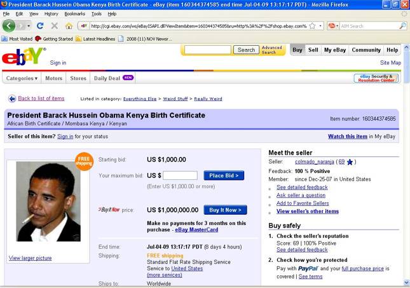Image resolution: width=410 pixels, height=288 pixels.
Task: Click the blue back-arrow icon beside Back to list
Action: pyautogui.click(x=11, y=99)
